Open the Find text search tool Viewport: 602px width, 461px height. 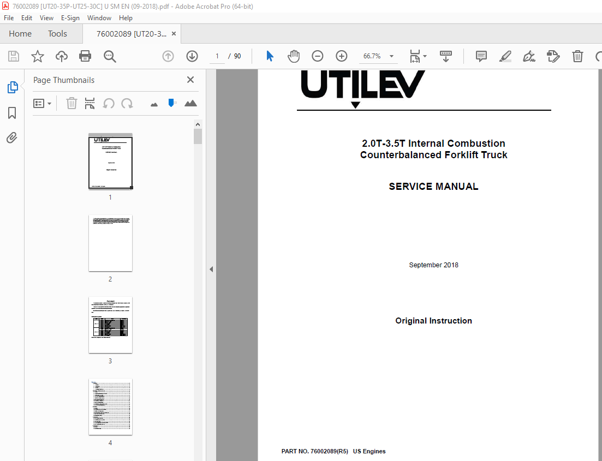pos(110,56)
